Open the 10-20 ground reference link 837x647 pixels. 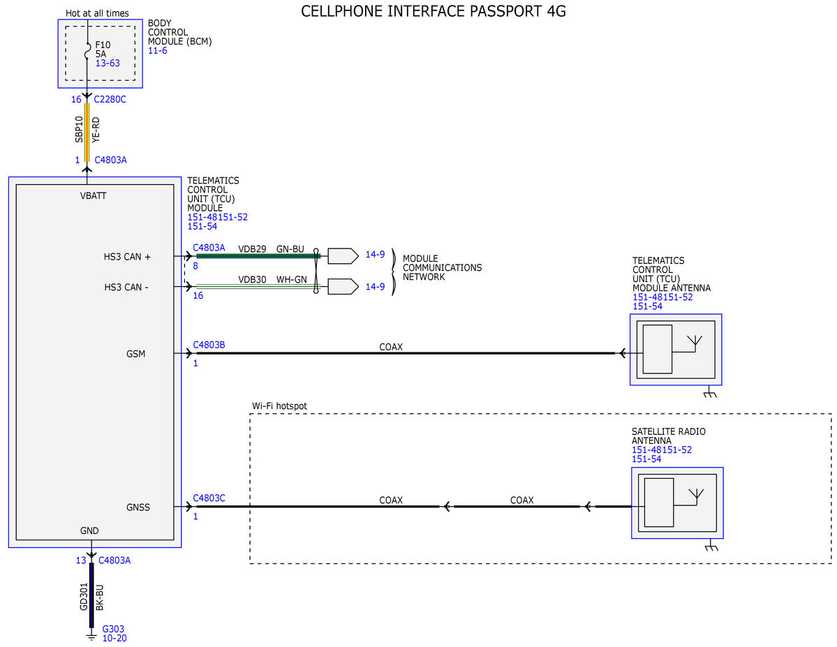point(114,639)
